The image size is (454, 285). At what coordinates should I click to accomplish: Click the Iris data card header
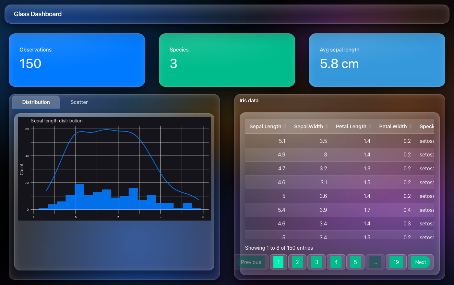(340, 101)
